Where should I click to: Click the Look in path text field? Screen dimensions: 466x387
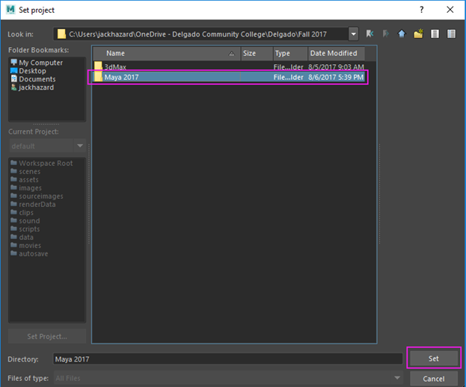pyautogui.click(x=200, y=34)
